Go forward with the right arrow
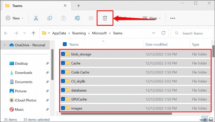 pos(16,33)
